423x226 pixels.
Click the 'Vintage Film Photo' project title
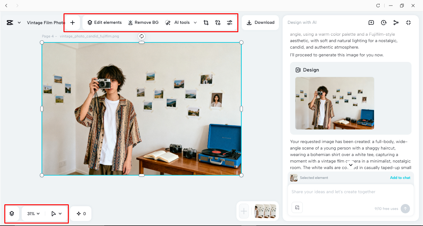(46, 23)
